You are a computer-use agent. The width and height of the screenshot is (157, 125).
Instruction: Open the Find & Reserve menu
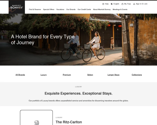(x=35, y=9)
